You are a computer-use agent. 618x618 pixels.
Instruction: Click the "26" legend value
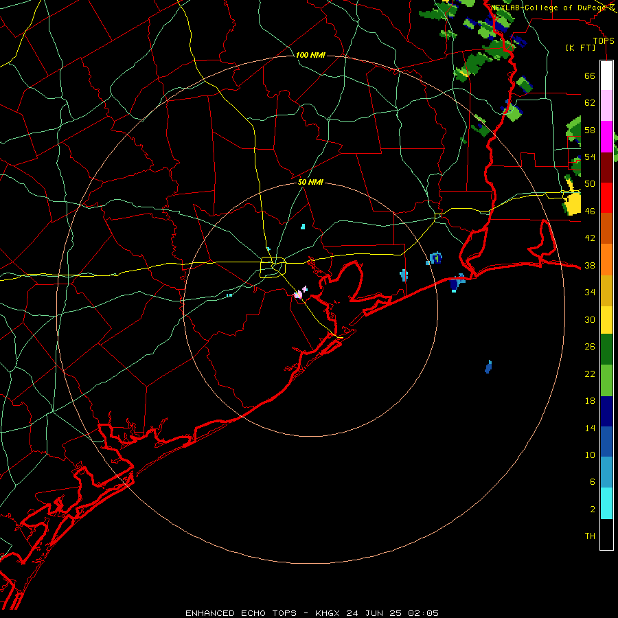pyautogui.click(x=590, y=347)
